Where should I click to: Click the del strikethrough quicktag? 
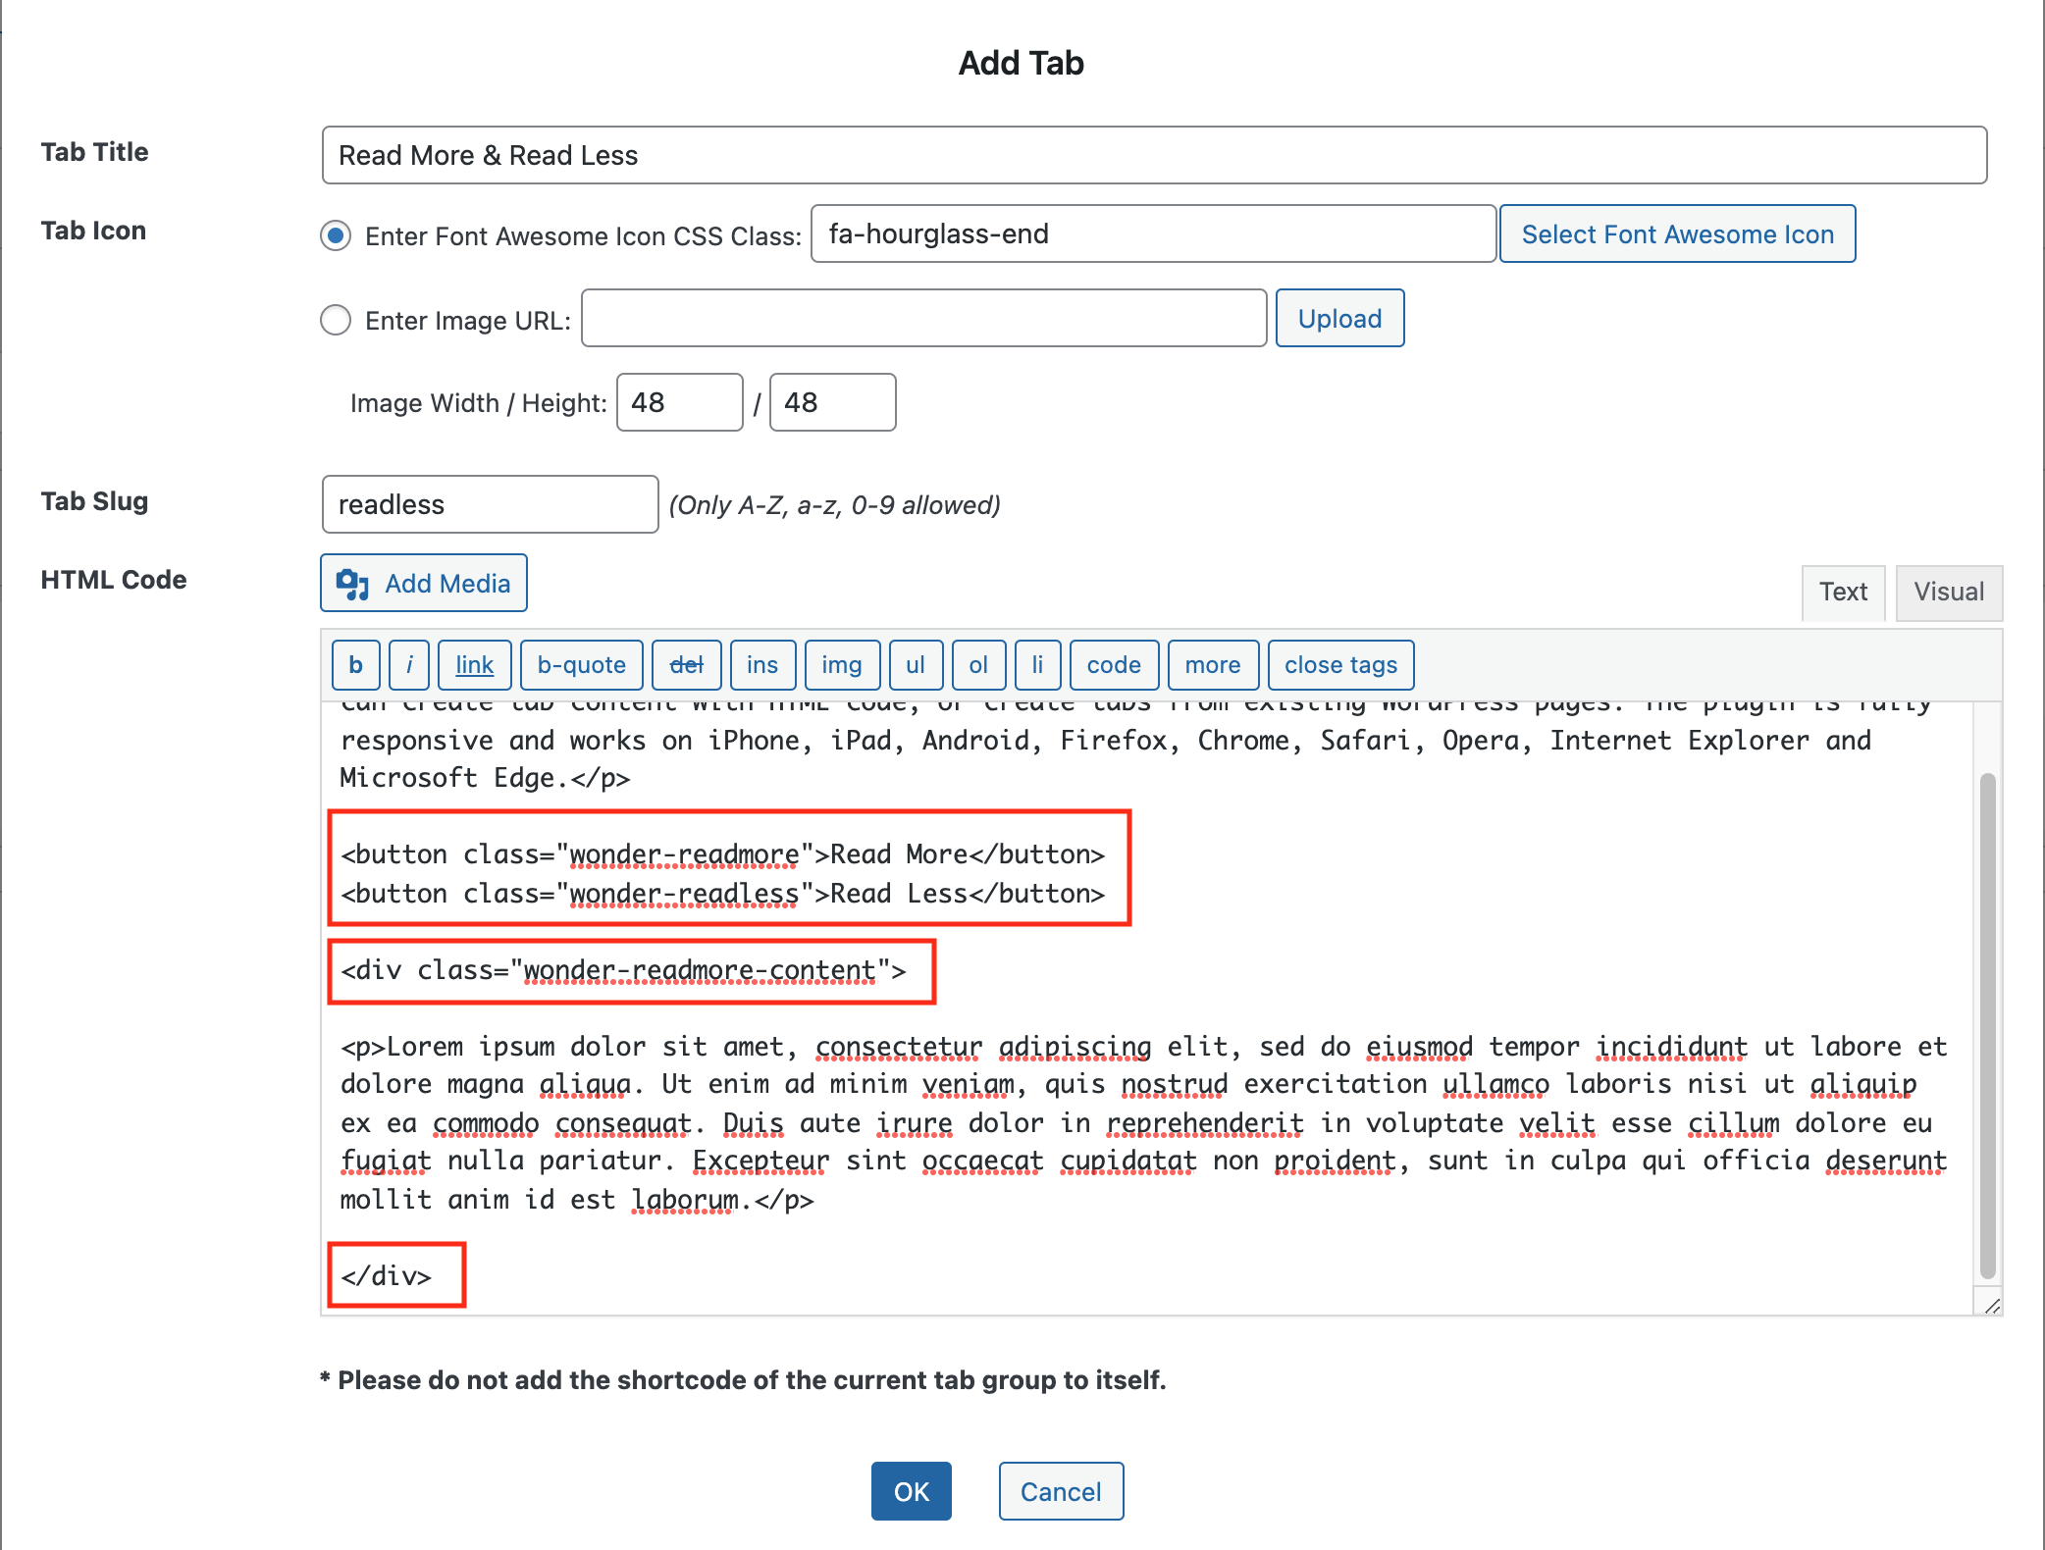686,665
